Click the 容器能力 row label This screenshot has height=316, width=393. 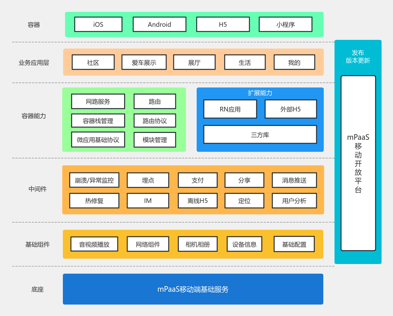(34, 116)
